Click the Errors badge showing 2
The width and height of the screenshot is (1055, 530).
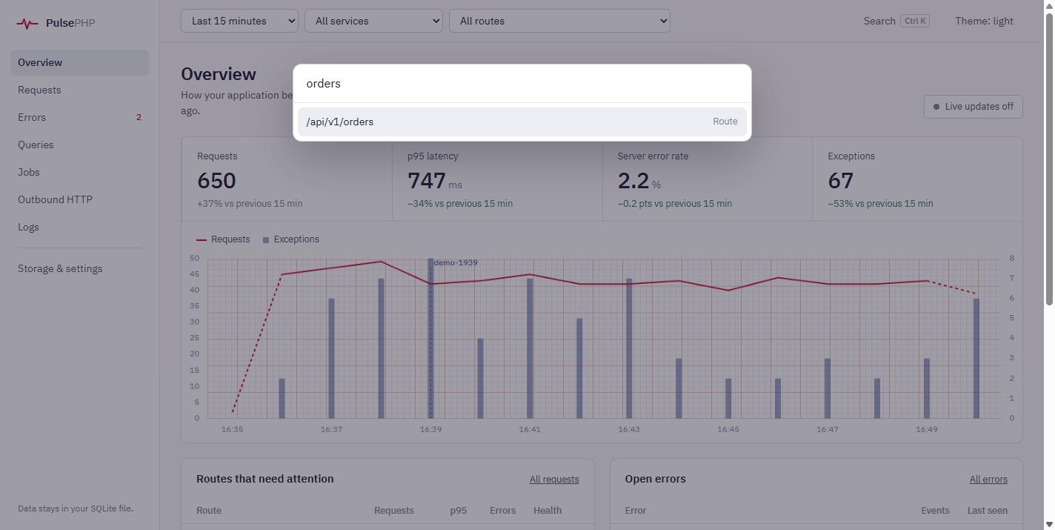point(139,117)
